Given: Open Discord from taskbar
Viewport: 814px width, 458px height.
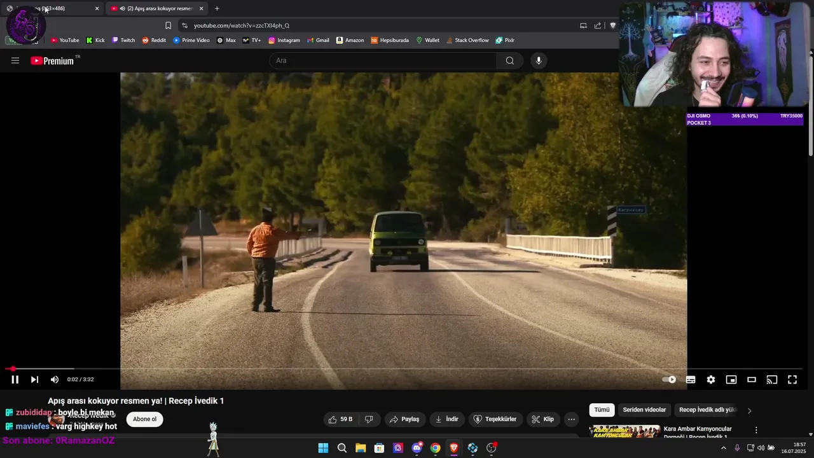Looking at the screenshot, I should coord(417,448).
